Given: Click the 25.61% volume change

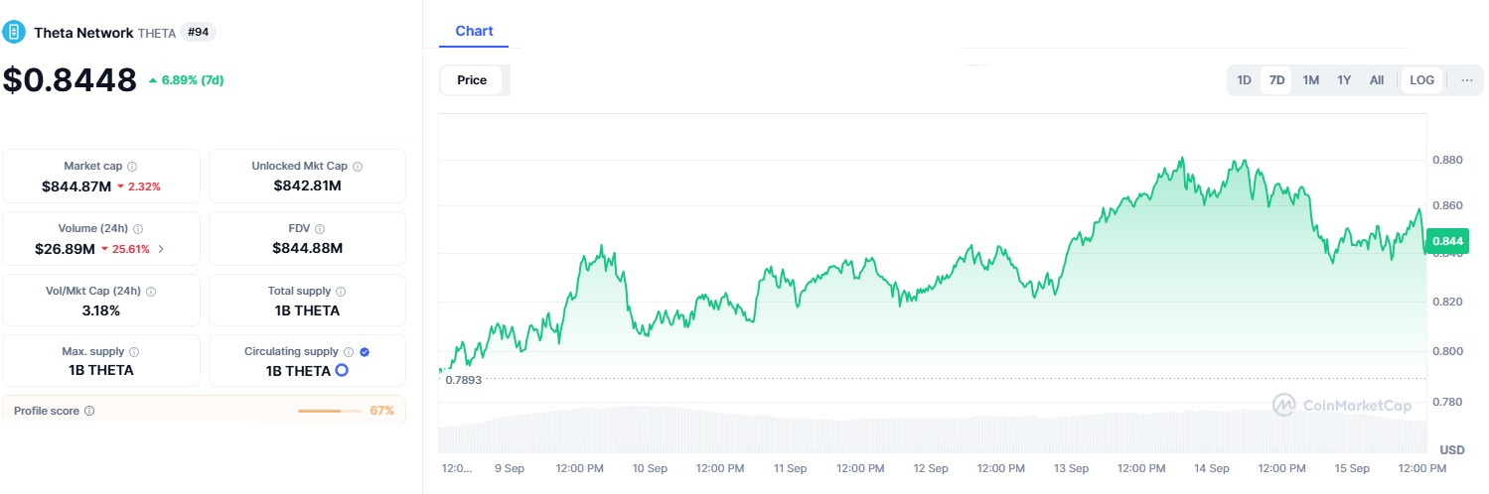Looking at the screenshot, I should coord(126,249).
